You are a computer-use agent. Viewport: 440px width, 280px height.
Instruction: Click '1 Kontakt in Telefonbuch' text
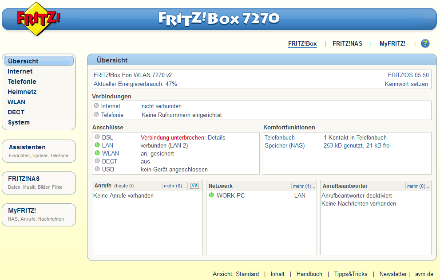pyautogui.click(x=355, y=137)
